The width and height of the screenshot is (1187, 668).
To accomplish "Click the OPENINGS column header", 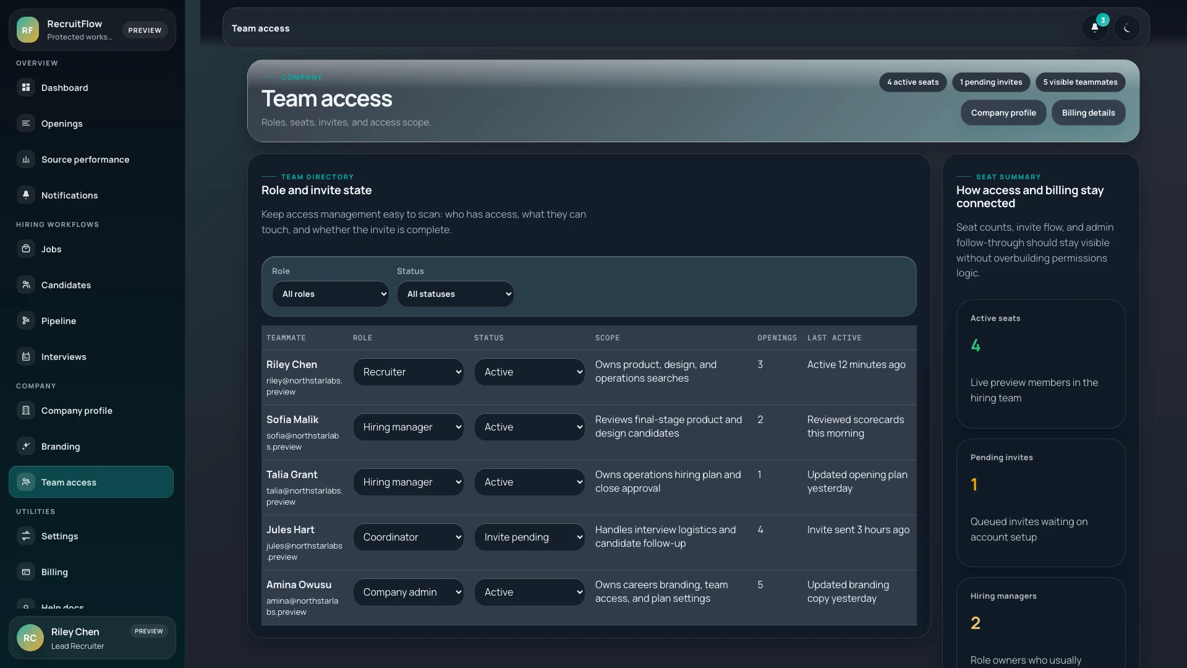I will click(x=777, y=338).
